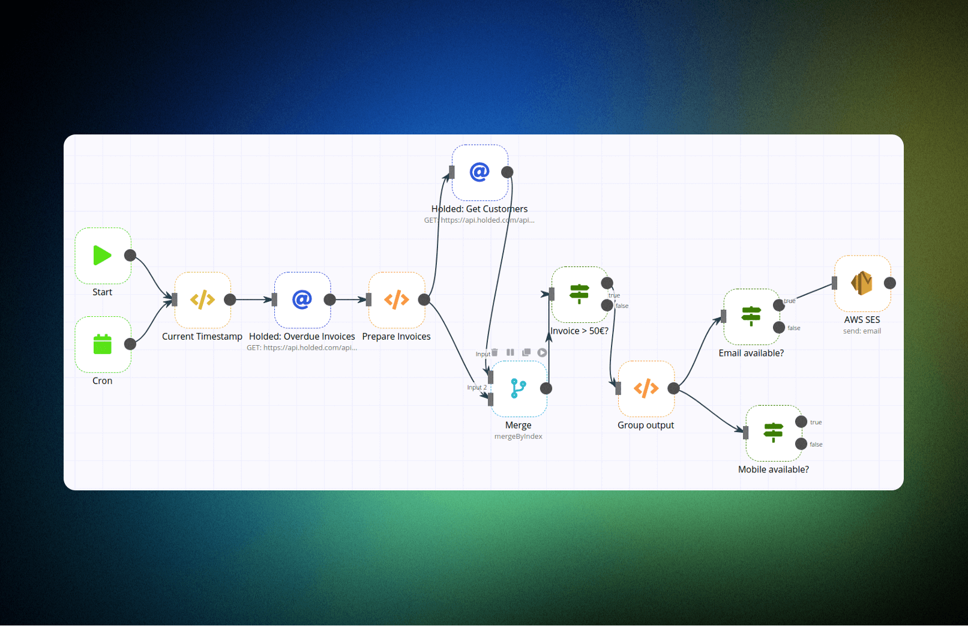968x626 pixels.
Task: Click the Merge node Input 2 port
Action: click(491, 399)
